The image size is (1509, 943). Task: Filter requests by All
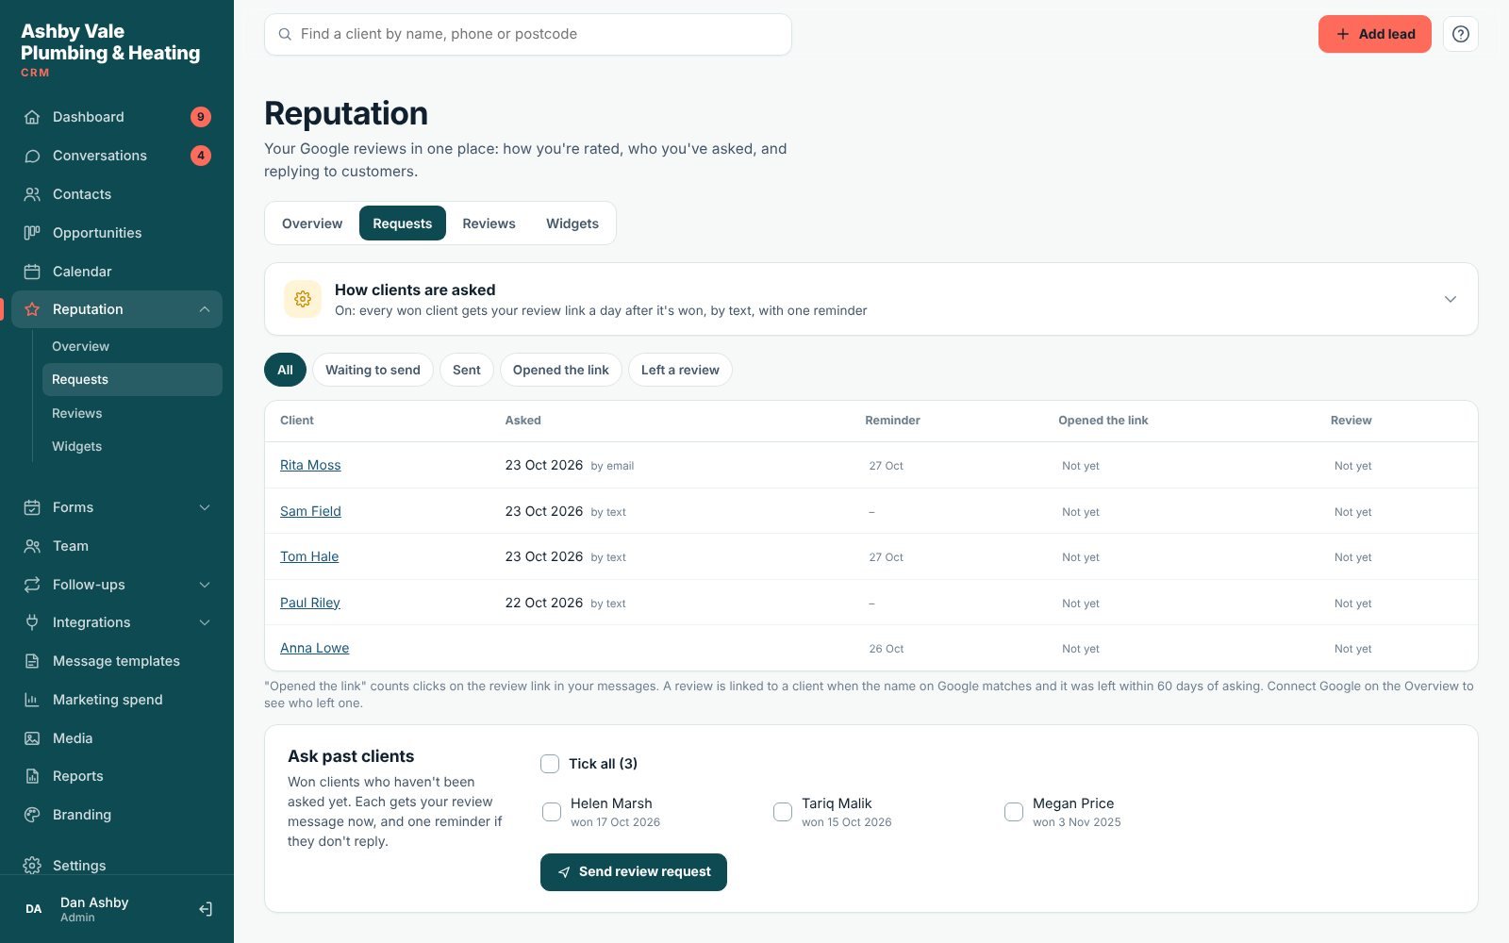pos(286,370)
